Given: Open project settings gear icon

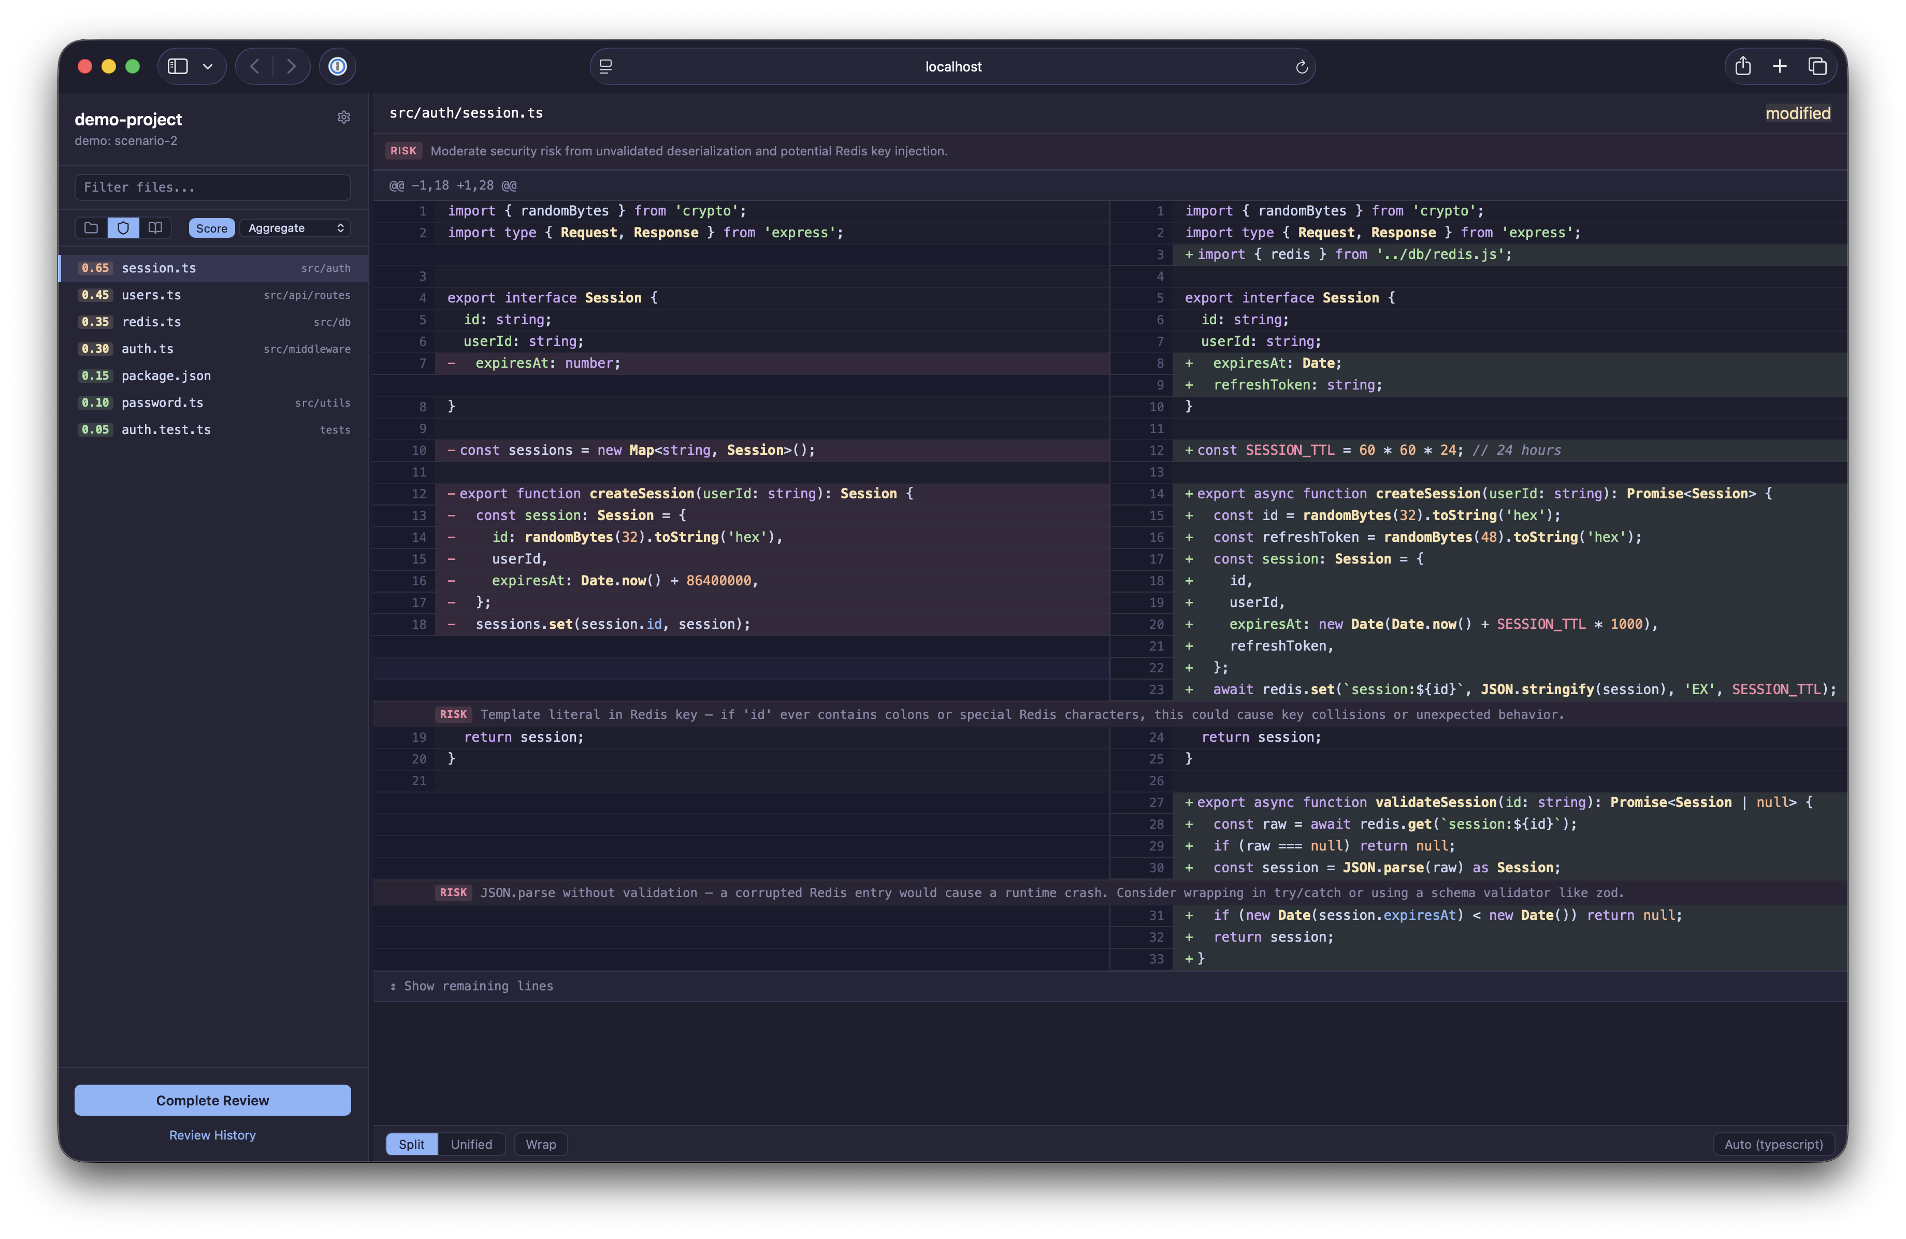Looking at the screenshot, I should click(343, 118).
